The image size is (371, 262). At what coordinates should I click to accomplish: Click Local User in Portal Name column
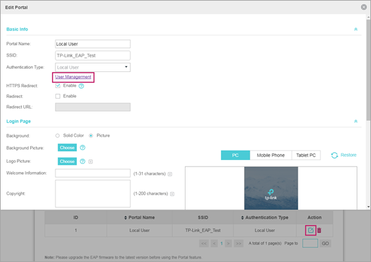[139, 230]
